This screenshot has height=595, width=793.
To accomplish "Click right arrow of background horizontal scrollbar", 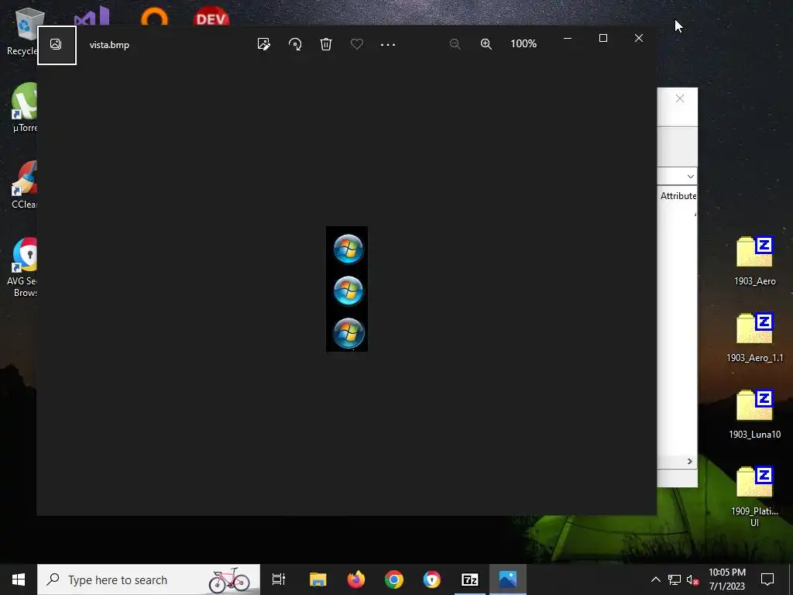I will (689, 462).
